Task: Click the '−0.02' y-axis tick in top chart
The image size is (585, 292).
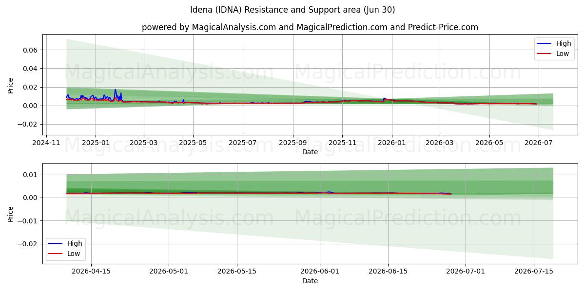Action: (x=27, y=124)
